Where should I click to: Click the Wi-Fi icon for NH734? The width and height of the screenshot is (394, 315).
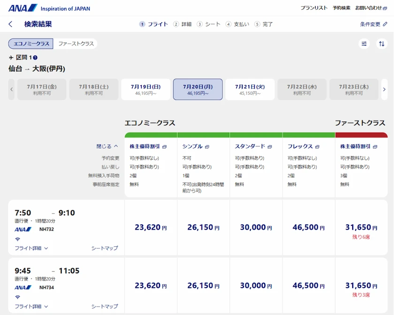pos(18,297)
